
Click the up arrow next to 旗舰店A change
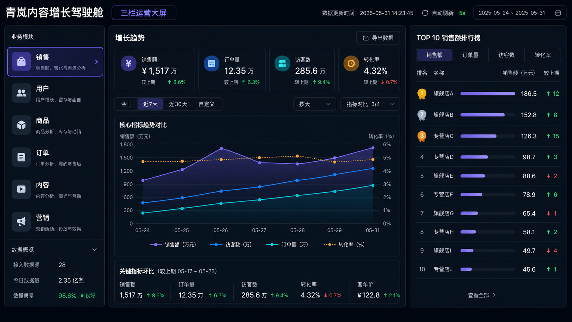point(548,94)
